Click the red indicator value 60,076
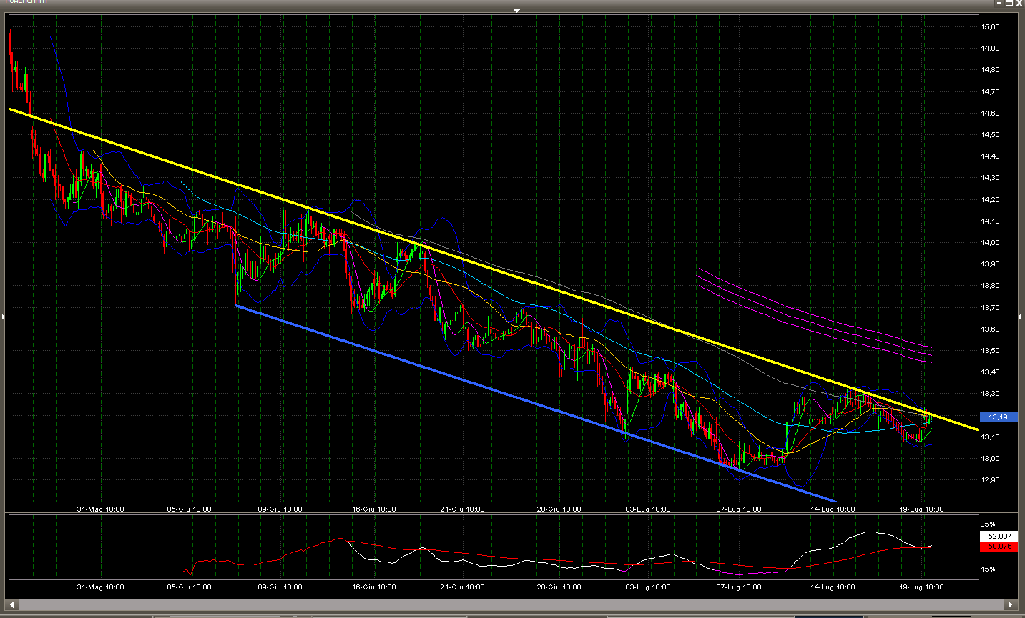 [999, 547]
